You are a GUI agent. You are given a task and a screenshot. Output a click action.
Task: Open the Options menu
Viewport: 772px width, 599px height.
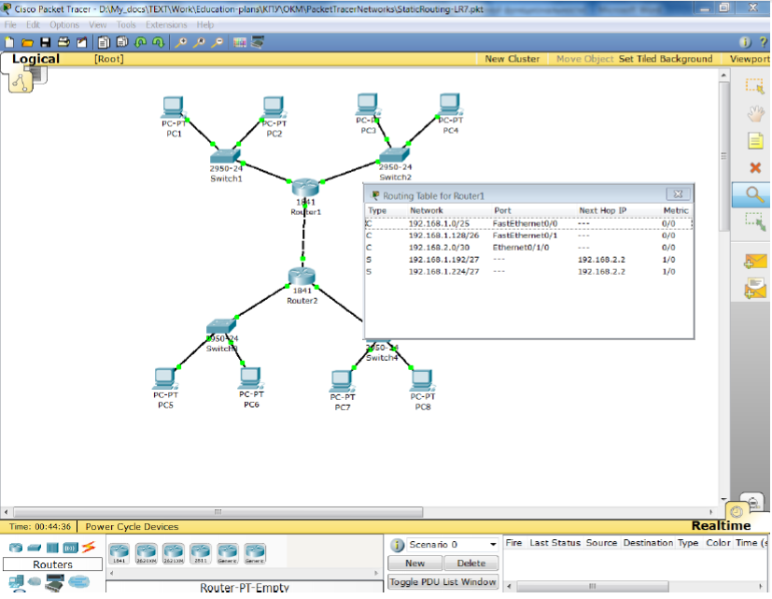(x=64, y=24)
